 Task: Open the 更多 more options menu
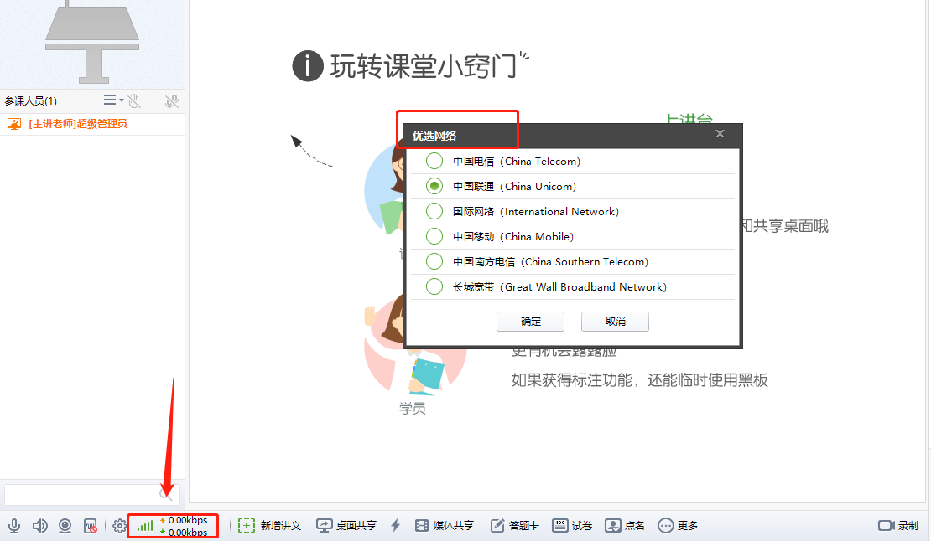click(x=678, y=526)
